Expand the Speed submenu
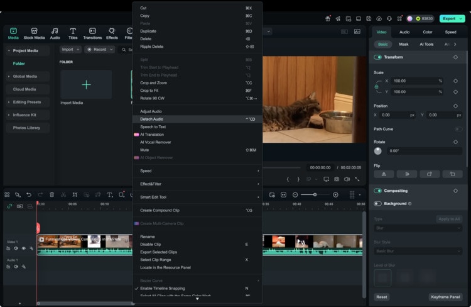The height and width of the screenshot is (307, 471). (198, 171)
